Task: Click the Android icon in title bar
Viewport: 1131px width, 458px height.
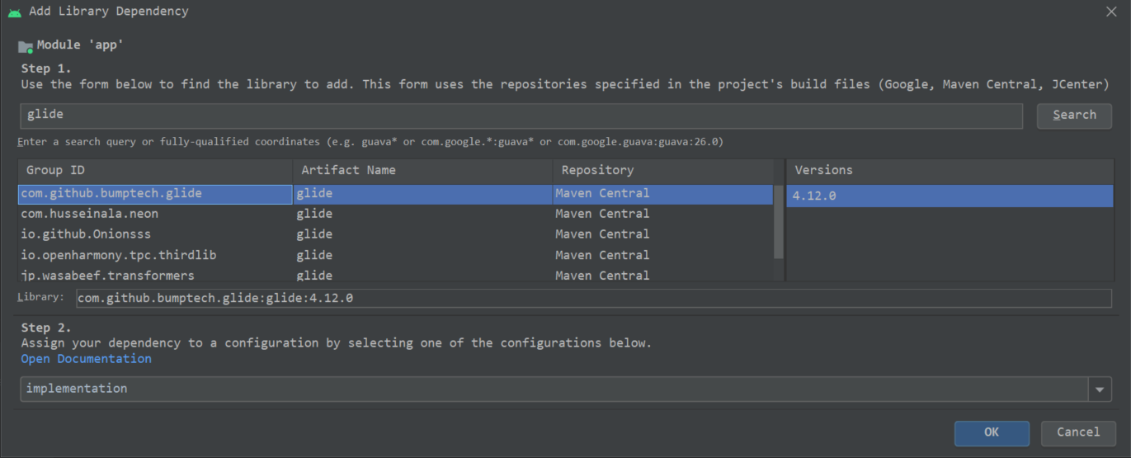Action: pos(14,12)
